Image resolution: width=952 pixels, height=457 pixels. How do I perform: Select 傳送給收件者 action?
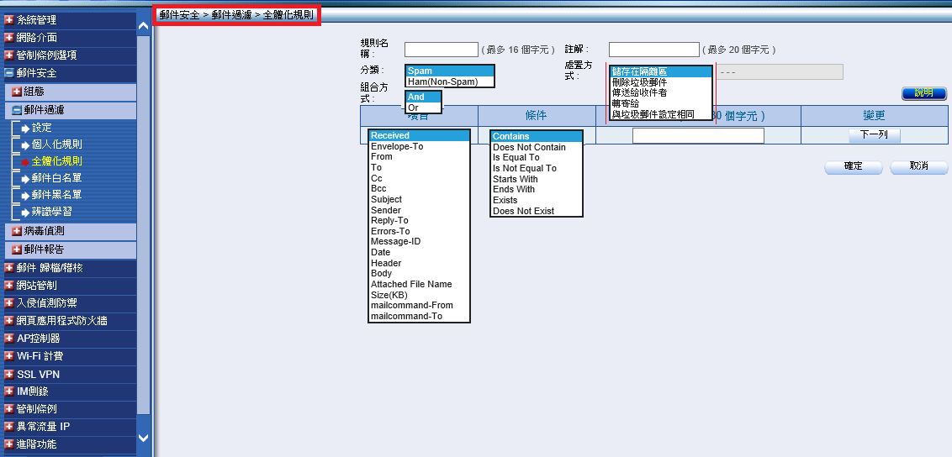(x=660, y=92)
